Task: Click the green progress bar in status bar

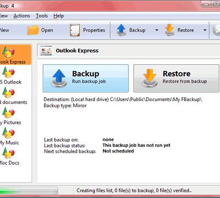Action: (29, 190)
